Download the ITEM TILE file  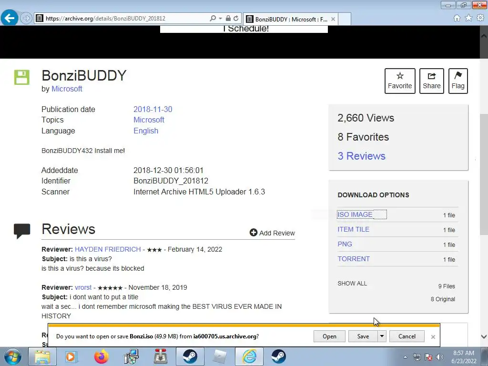(x=353, y=229)
